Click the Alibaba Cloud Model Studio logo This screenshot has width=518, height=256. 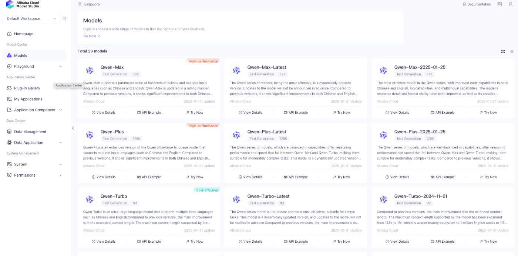pyautogui.click(x=22, y=4)
